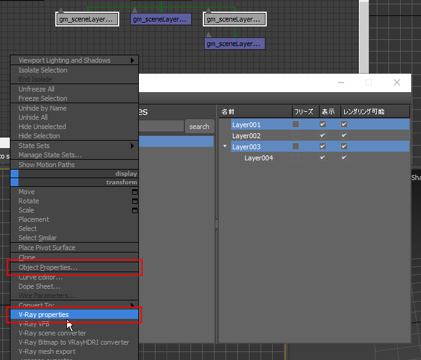This screenshot has height=360, width=421.
Task: Open Scale transform settings box icon
Action: pos(135,210)
